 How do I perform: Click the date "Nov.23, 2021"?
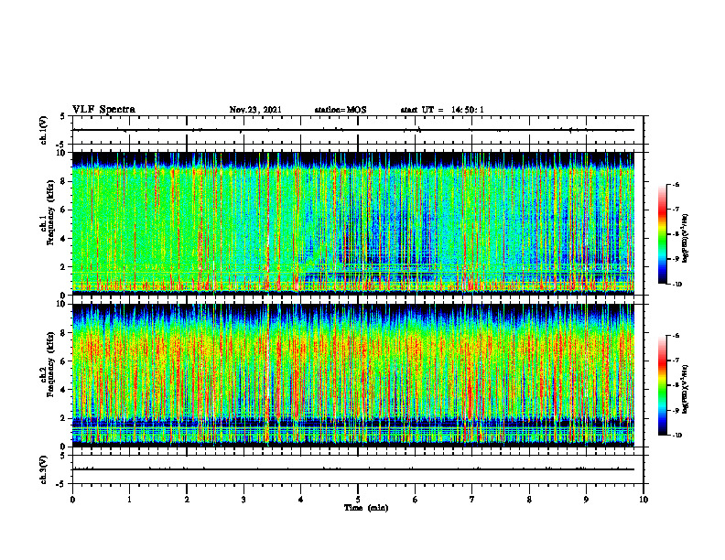click(255, 110)
